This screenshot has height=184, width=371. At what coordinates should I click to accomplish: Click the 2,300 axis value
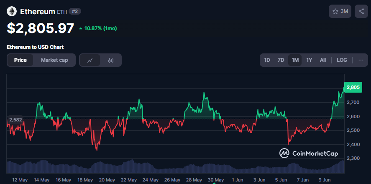coord(353,158)
